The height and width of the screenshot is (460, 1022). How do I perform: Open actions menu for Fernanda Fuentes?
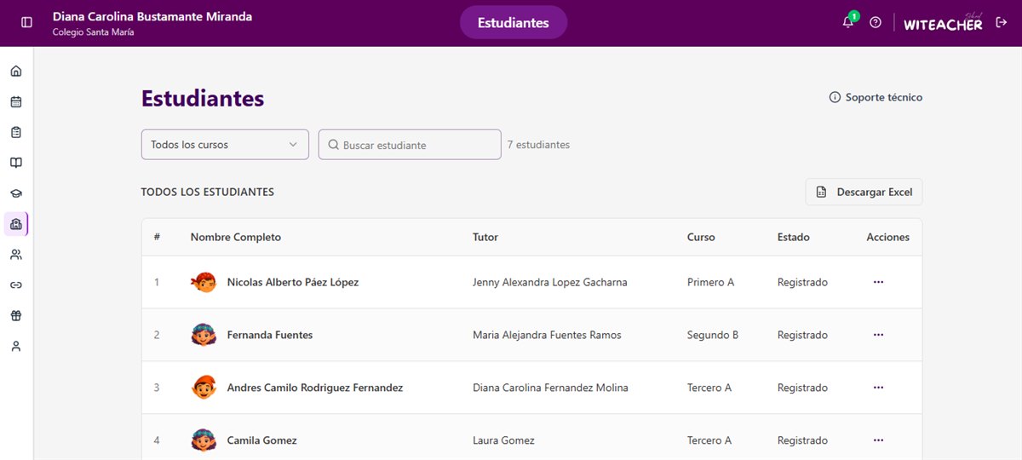pyautogui.click(x=879, y=335)
